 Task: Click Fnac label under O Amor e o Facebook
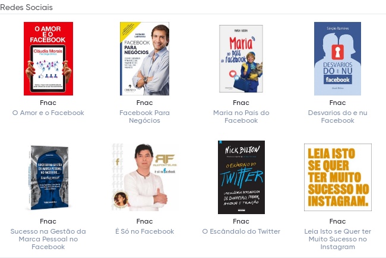point(48,103)
